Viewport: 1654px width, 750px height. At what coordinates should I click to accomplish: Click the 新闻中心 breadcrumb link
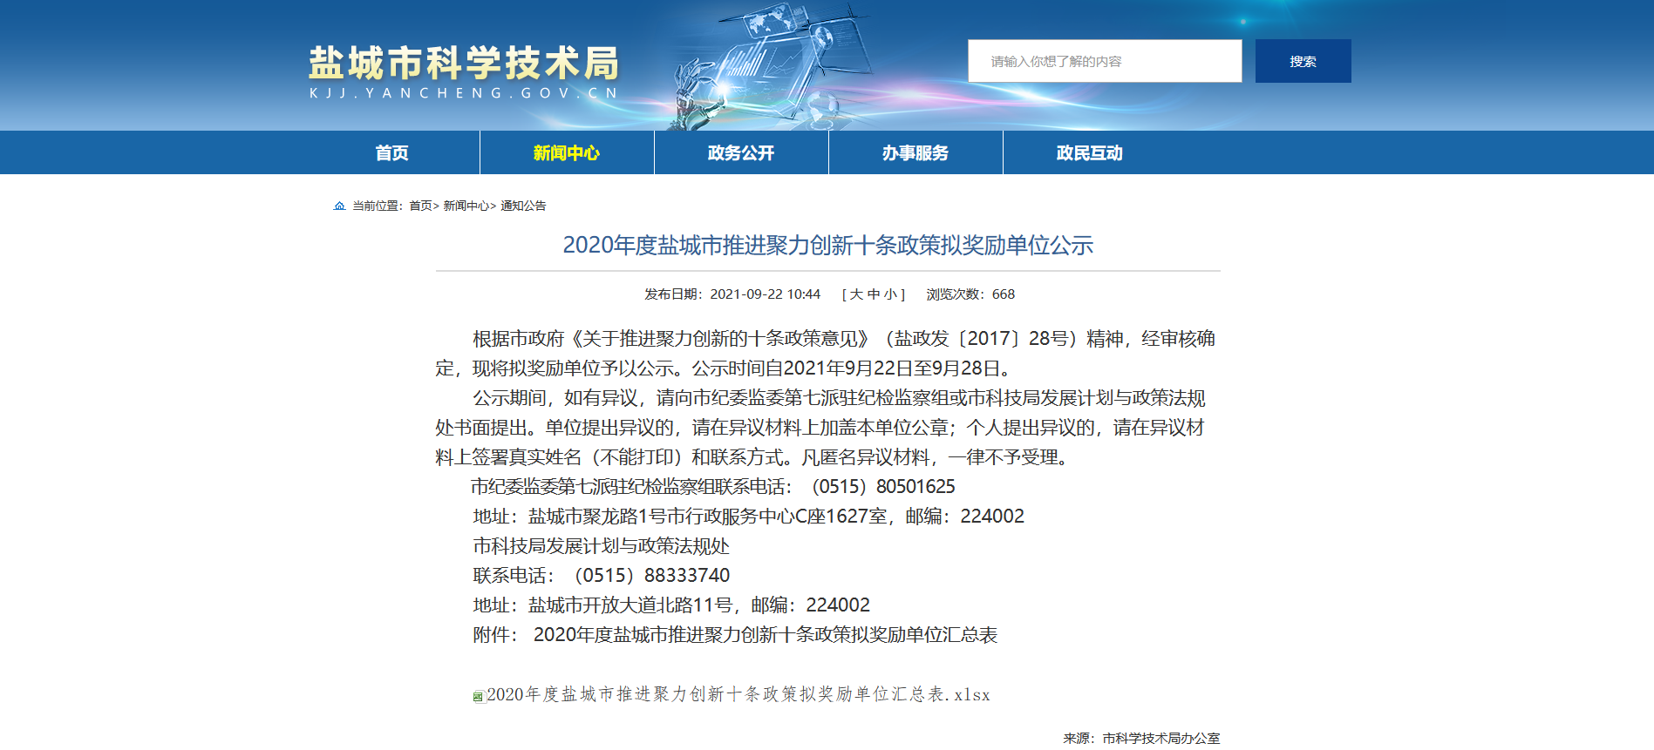coord(466,206)
